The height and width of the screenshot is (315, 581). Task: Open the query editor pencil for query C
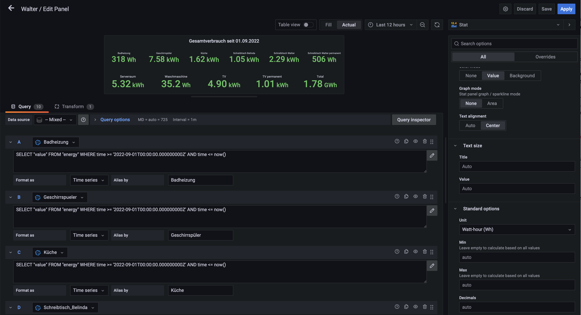pos(432,266)
